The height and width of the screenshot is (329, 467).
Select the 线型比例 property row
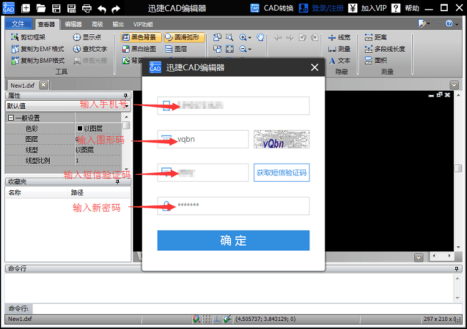pos(64,160)
